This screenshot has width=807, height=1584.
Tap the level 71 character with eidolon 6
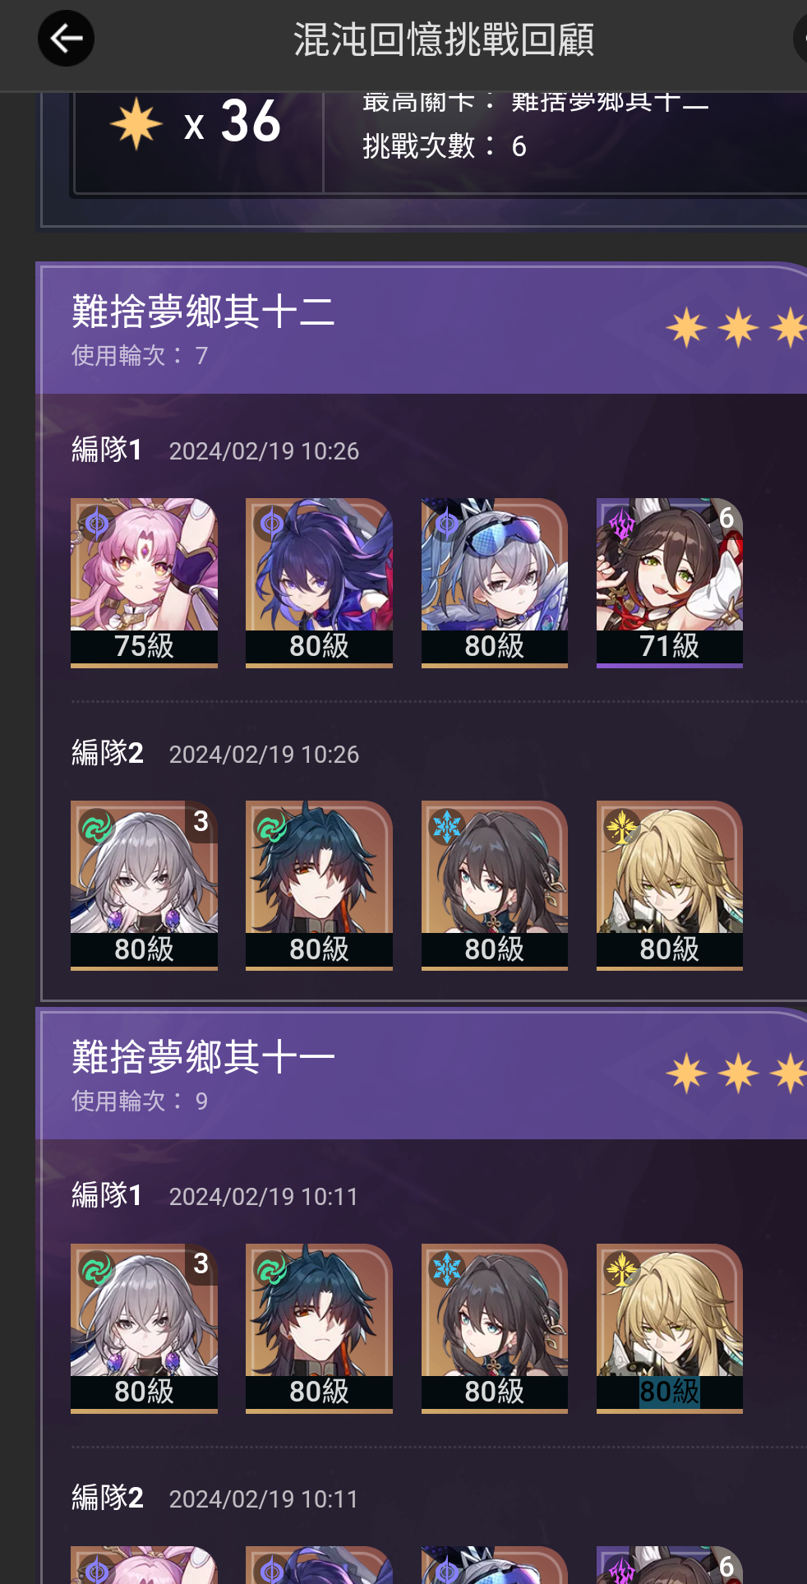(670, 583)
